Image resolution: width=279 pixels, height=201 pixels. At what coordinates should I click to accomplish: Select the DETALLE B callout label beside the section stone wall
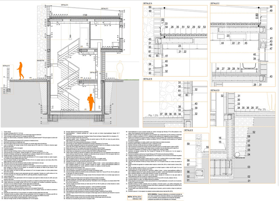pos(40,60)
